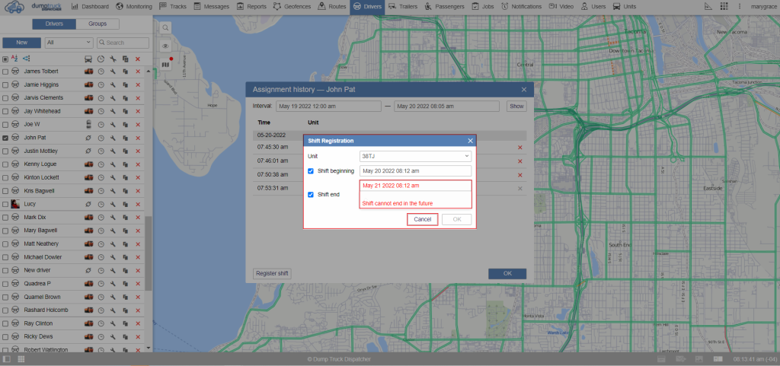780x366 pixels.
Task: Delete James Tolbert using red X icon
Action: click(x=138, y=72)
